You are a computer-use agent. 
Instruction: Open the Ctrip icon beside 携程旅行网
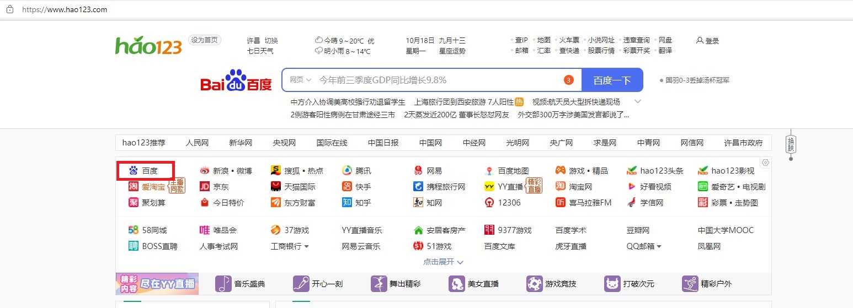(x=418, y=187)
